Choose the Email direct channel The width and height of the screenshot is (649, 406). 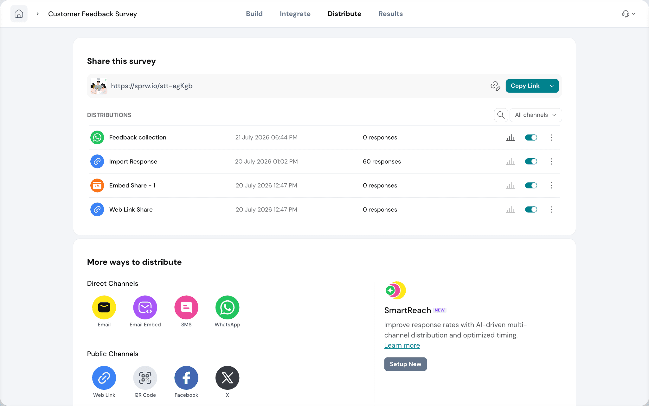[104, 307]
